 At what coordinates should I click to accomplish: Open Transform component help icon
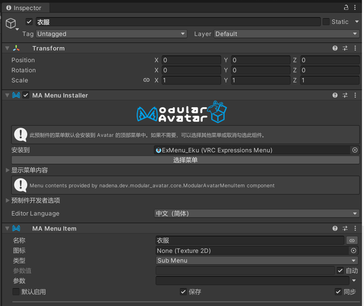click(335, 48)
